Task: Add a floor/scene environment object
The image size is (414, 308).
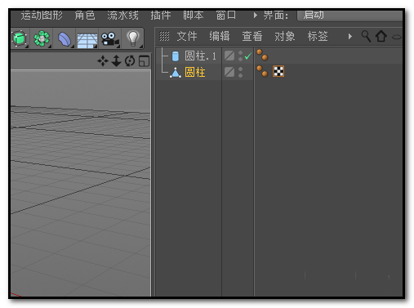Action: (x=87, y=40)
